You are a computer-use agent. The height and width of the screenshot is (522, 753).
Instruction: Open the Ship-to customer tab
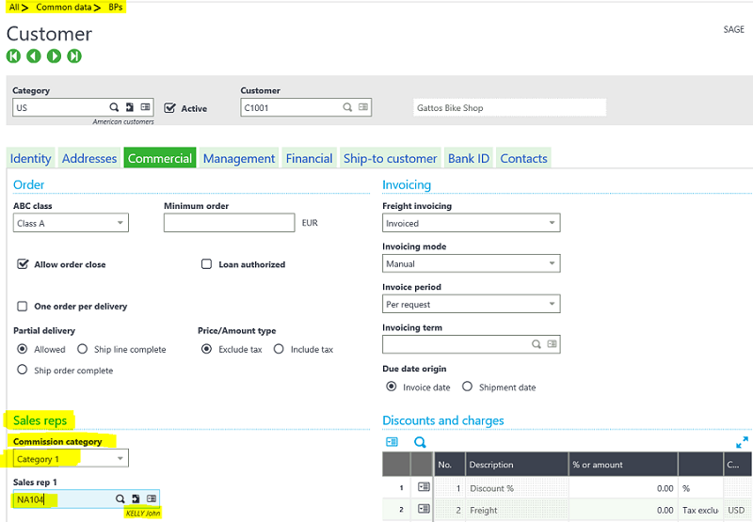pos(390,159)
